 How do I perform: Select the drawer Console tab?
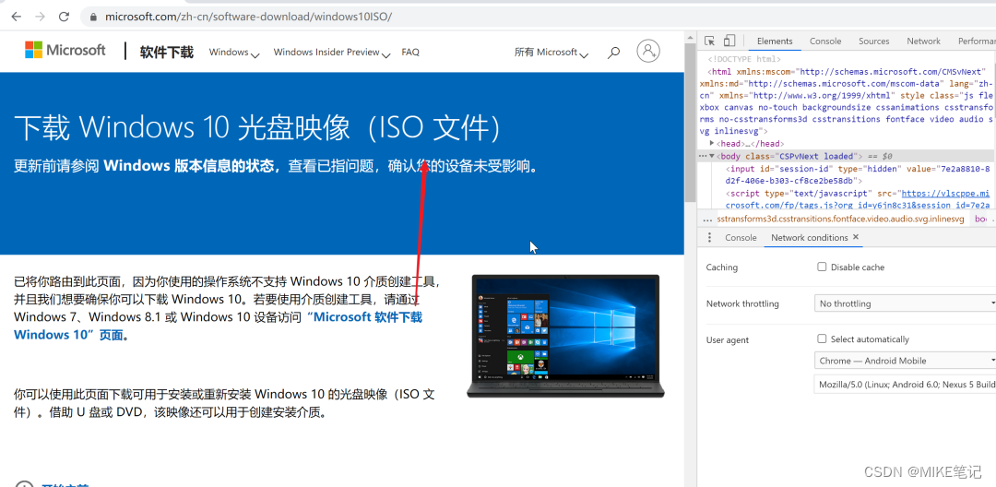741,237
